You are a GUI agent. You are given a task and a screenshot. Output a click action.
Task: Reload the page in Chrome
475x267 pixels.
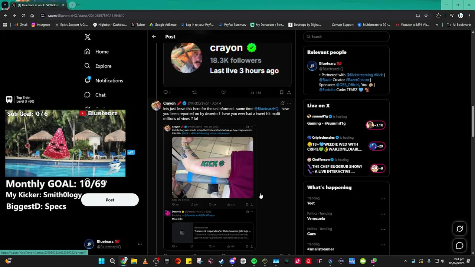click(x=23, y=16)
